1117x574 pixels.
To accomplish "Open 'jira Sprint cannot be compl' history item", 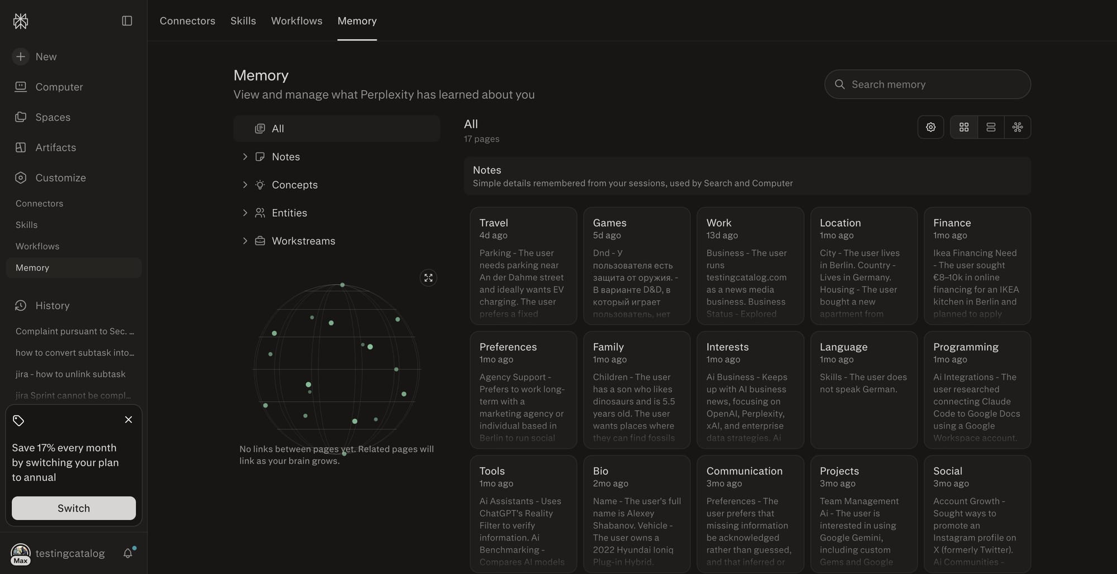I will click(x=74, y=395).
